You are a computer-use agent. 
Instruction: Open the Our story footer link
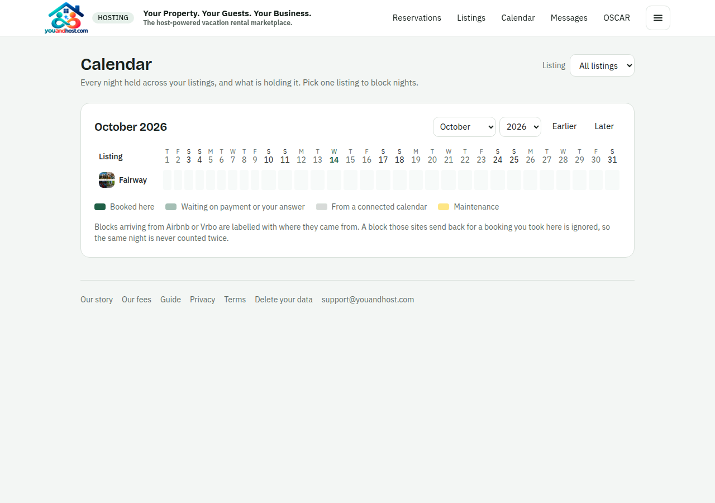(97, 300)
